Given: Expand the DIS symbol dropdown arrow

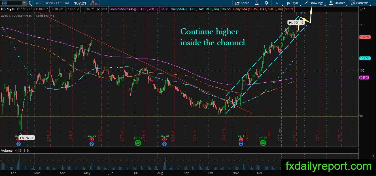Looking at the screenshot, I should click(x=24, y=3).
